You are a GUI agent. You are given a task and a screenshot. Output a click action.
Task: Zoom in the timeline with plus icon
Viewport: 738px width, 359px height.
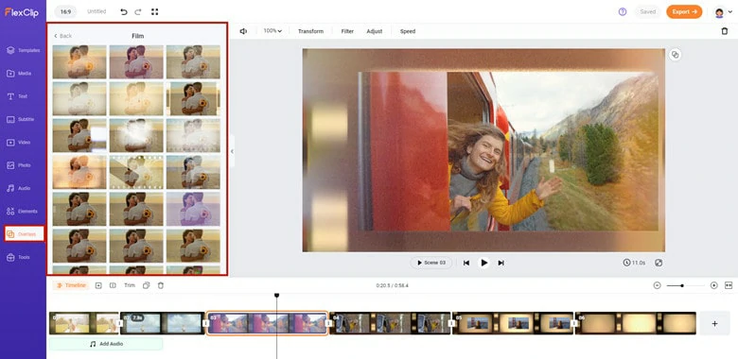[x=714, y=285]
